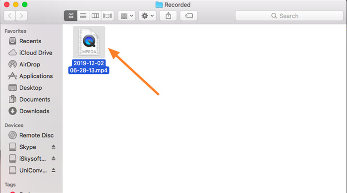
Task: Click the Share toolbar icon
Action: pos(168,16)
